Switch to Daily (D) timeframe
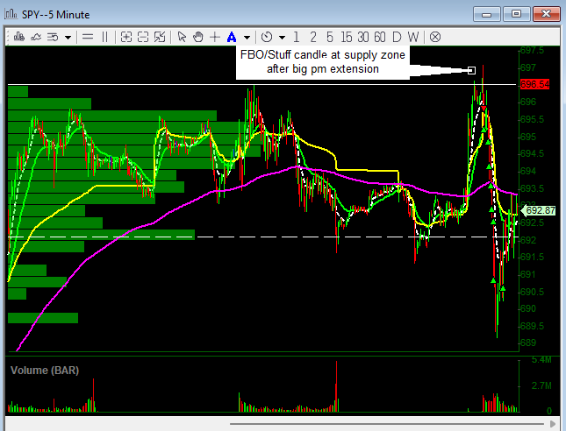The width and height of the screenshot is (566, 431). click(x=397, y=37)
